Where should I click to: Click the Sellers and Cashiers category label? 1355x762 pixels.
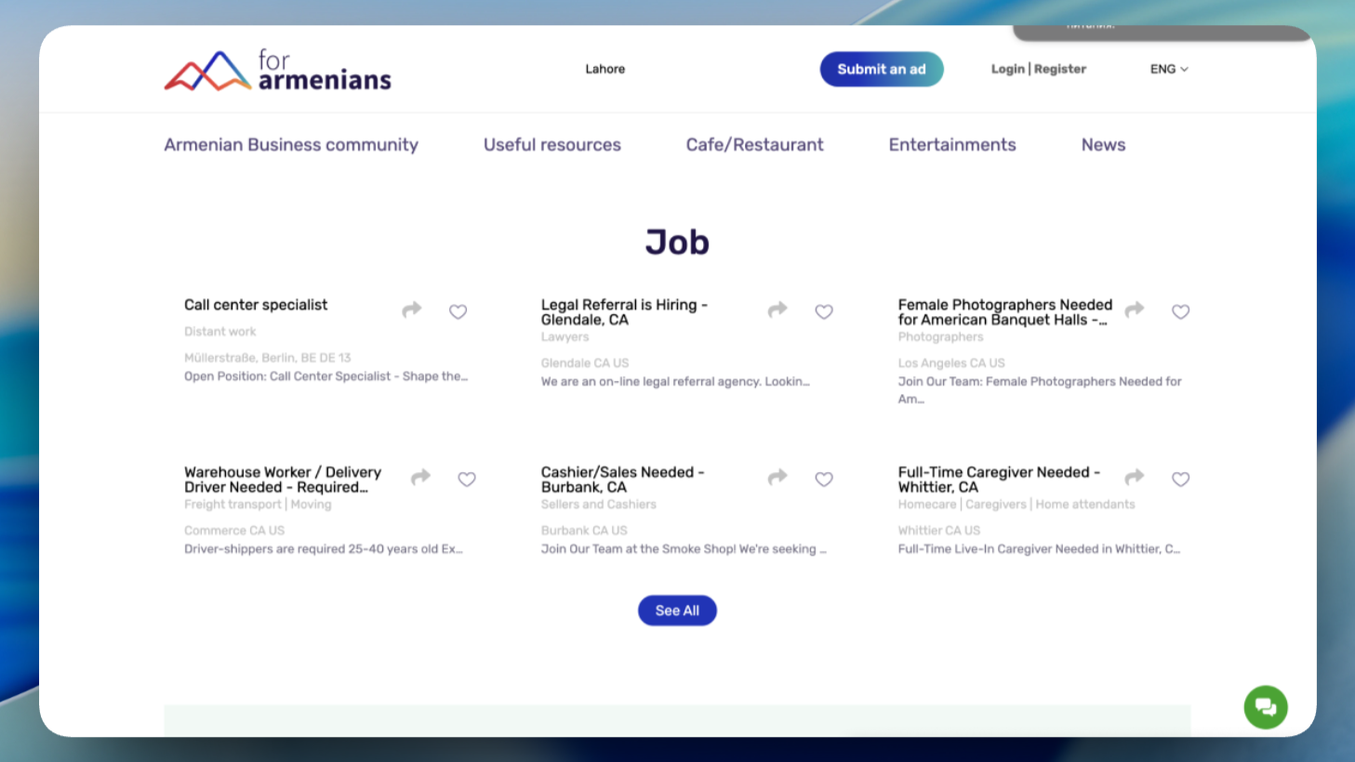tap(599, 505)
